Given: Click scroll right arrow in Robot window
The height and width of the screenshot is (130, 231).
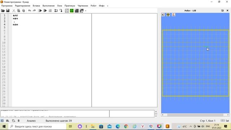Looking at the screenshot, I should tap(228, 115).
